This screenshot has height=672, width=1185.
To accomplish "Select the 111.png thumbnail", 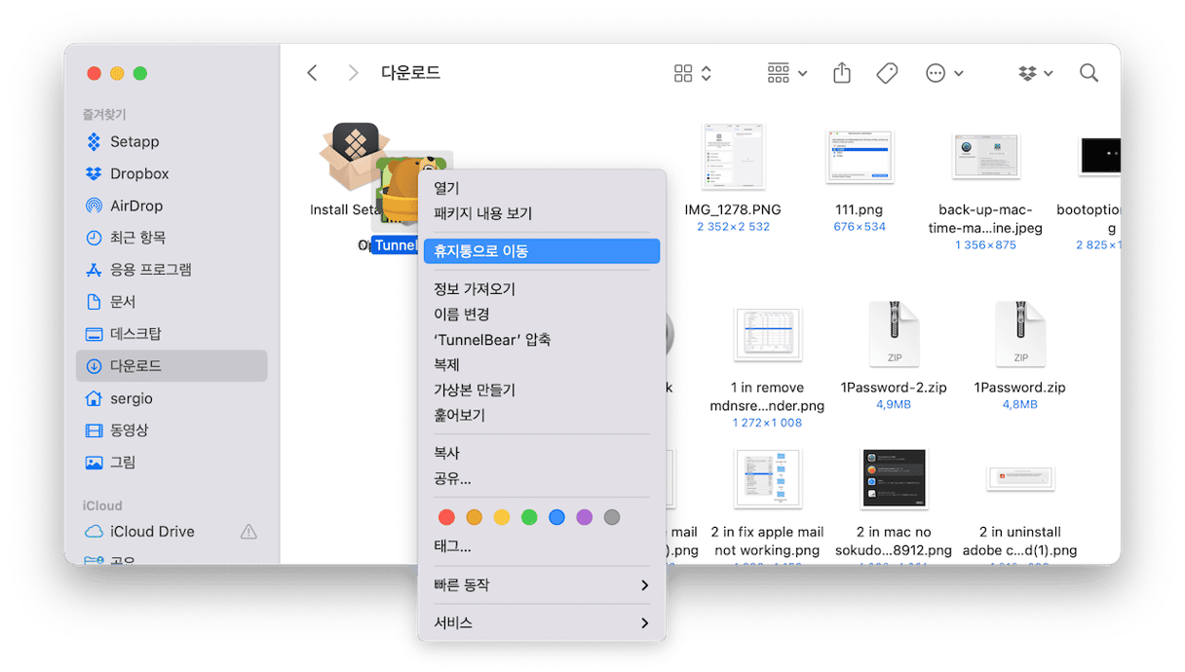I will (x=860, y=156).
